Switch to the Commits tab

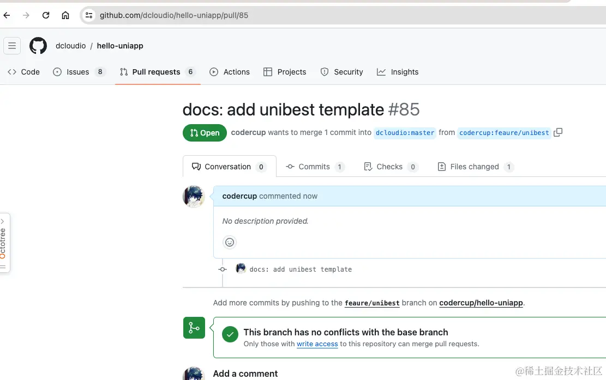315,167
